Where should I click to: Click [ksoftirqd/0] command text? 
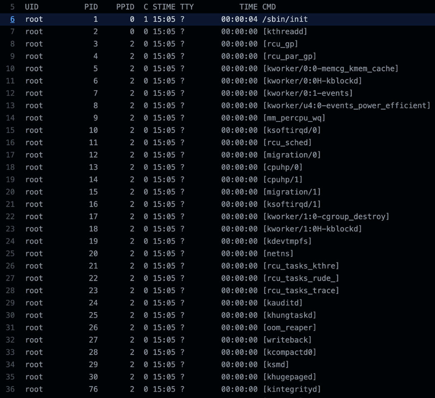click(x=292, y=130)
